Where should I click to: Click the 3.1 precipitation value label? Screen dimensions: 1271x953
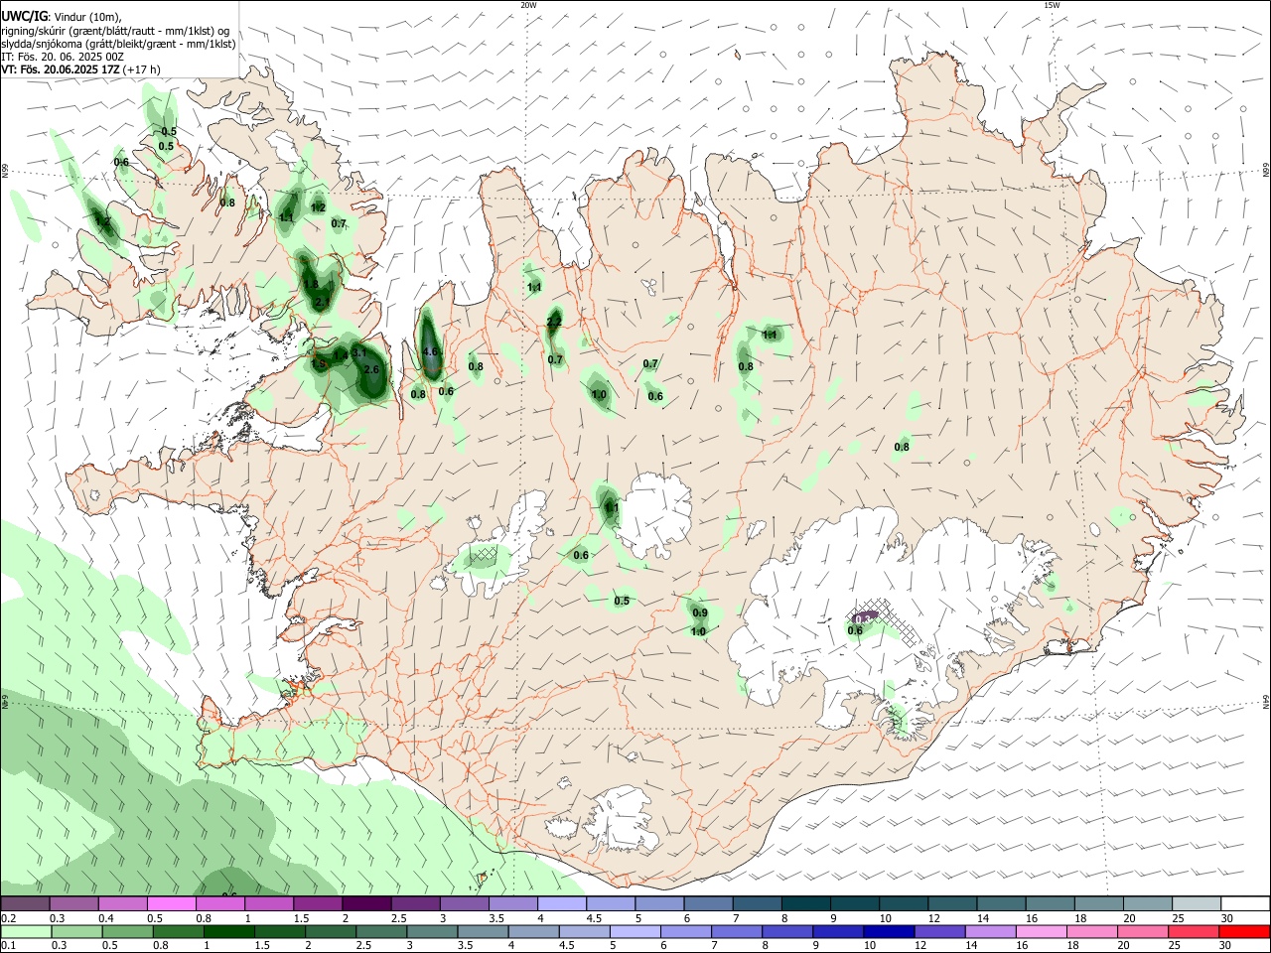tap(359, 352)
